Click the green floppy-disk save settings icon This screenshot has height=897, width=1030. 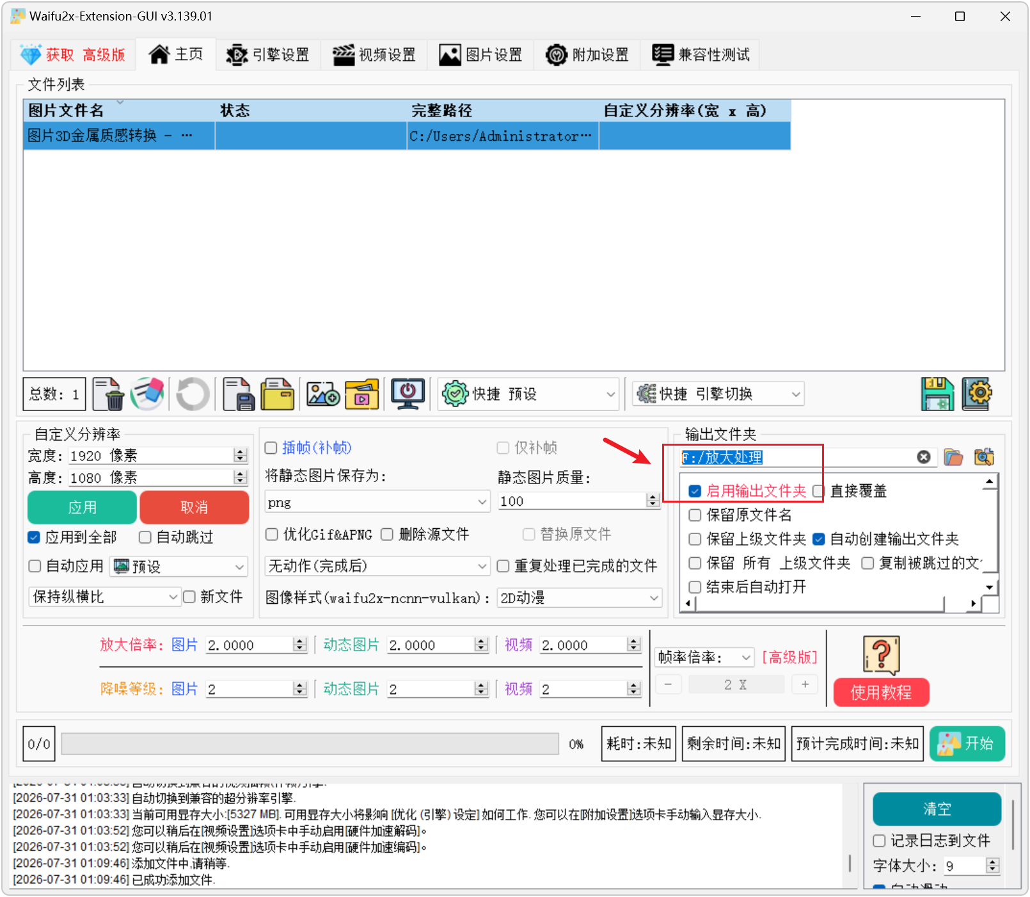coord(937,394)
